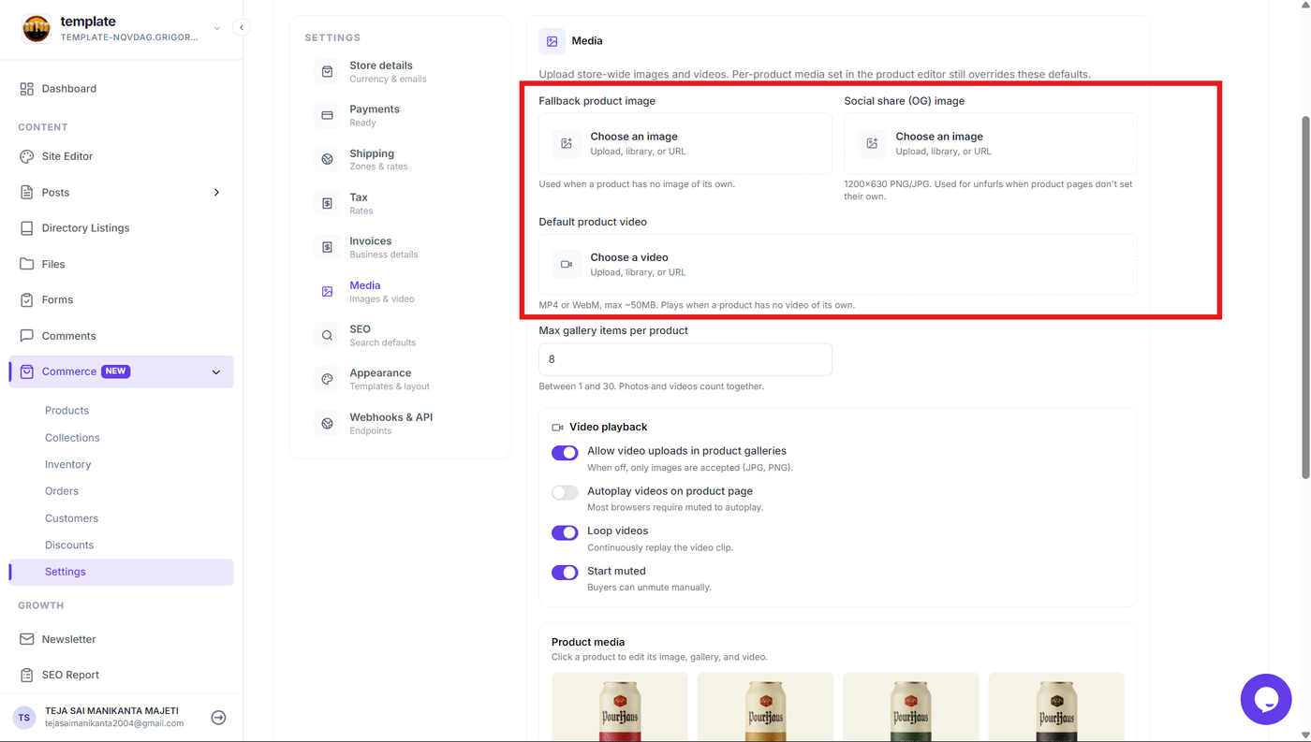Click the Webhooks & API settings icon
This screenshot has width=1311, height=742.
[327, 424]
